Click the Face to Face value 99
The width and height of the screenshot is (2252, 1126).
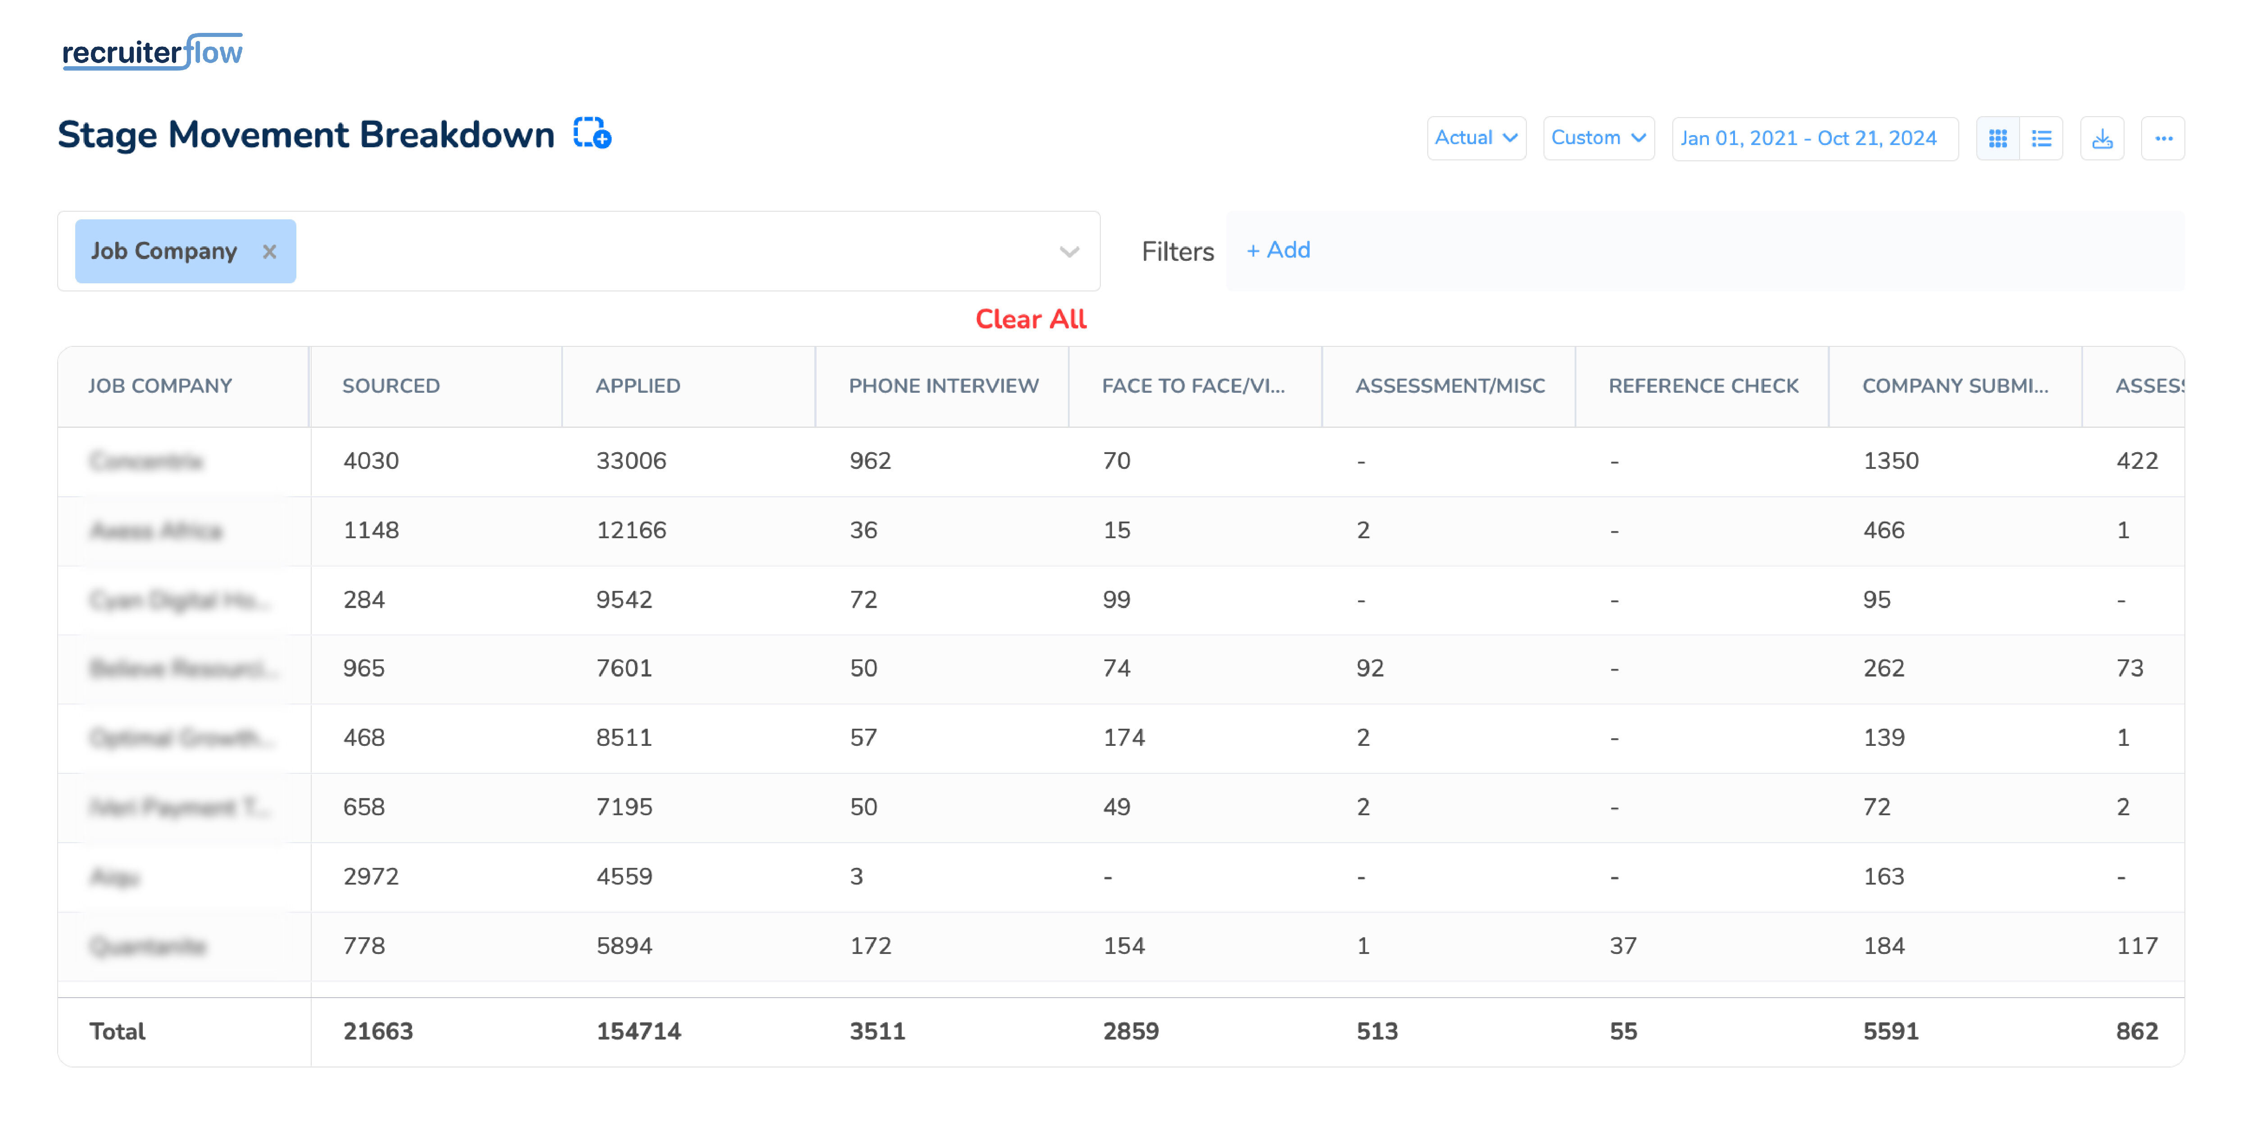click(x=1117, y=600)
